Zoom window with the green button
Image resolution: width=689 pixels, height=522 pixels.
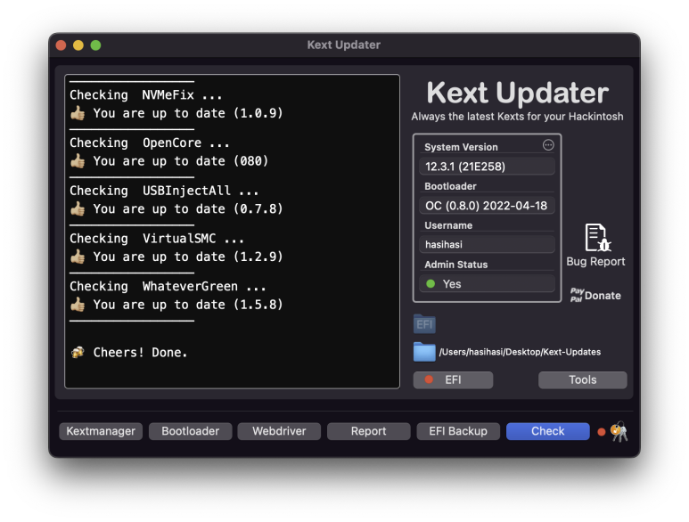click(95, 45)
